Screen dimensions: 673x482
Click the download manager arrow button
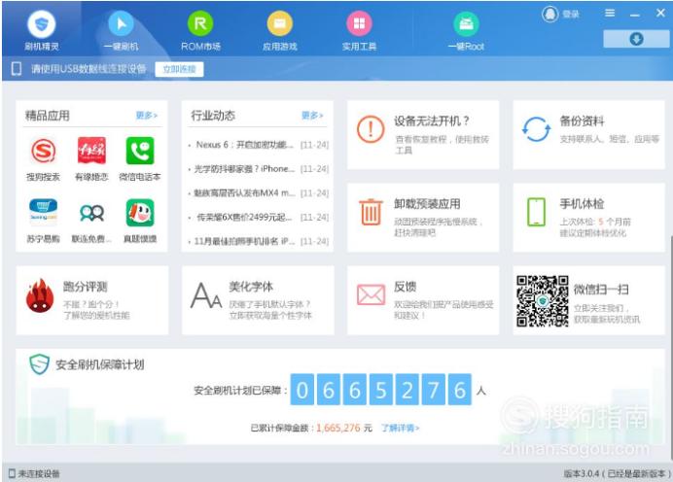(636, 39)
